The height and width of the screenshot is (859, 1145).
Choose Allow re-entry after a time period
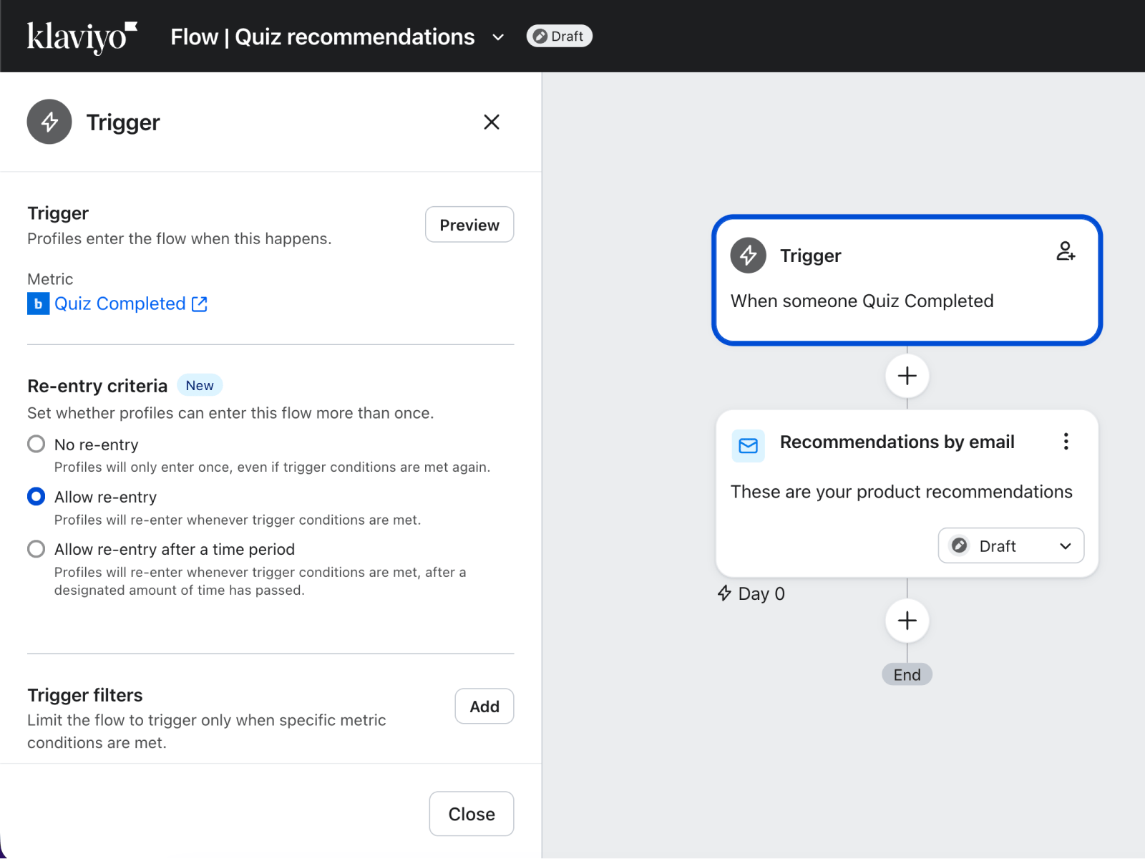36,549
